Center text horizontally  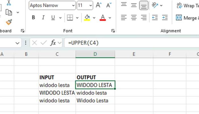pyautogui.click(x=134, y=18)
